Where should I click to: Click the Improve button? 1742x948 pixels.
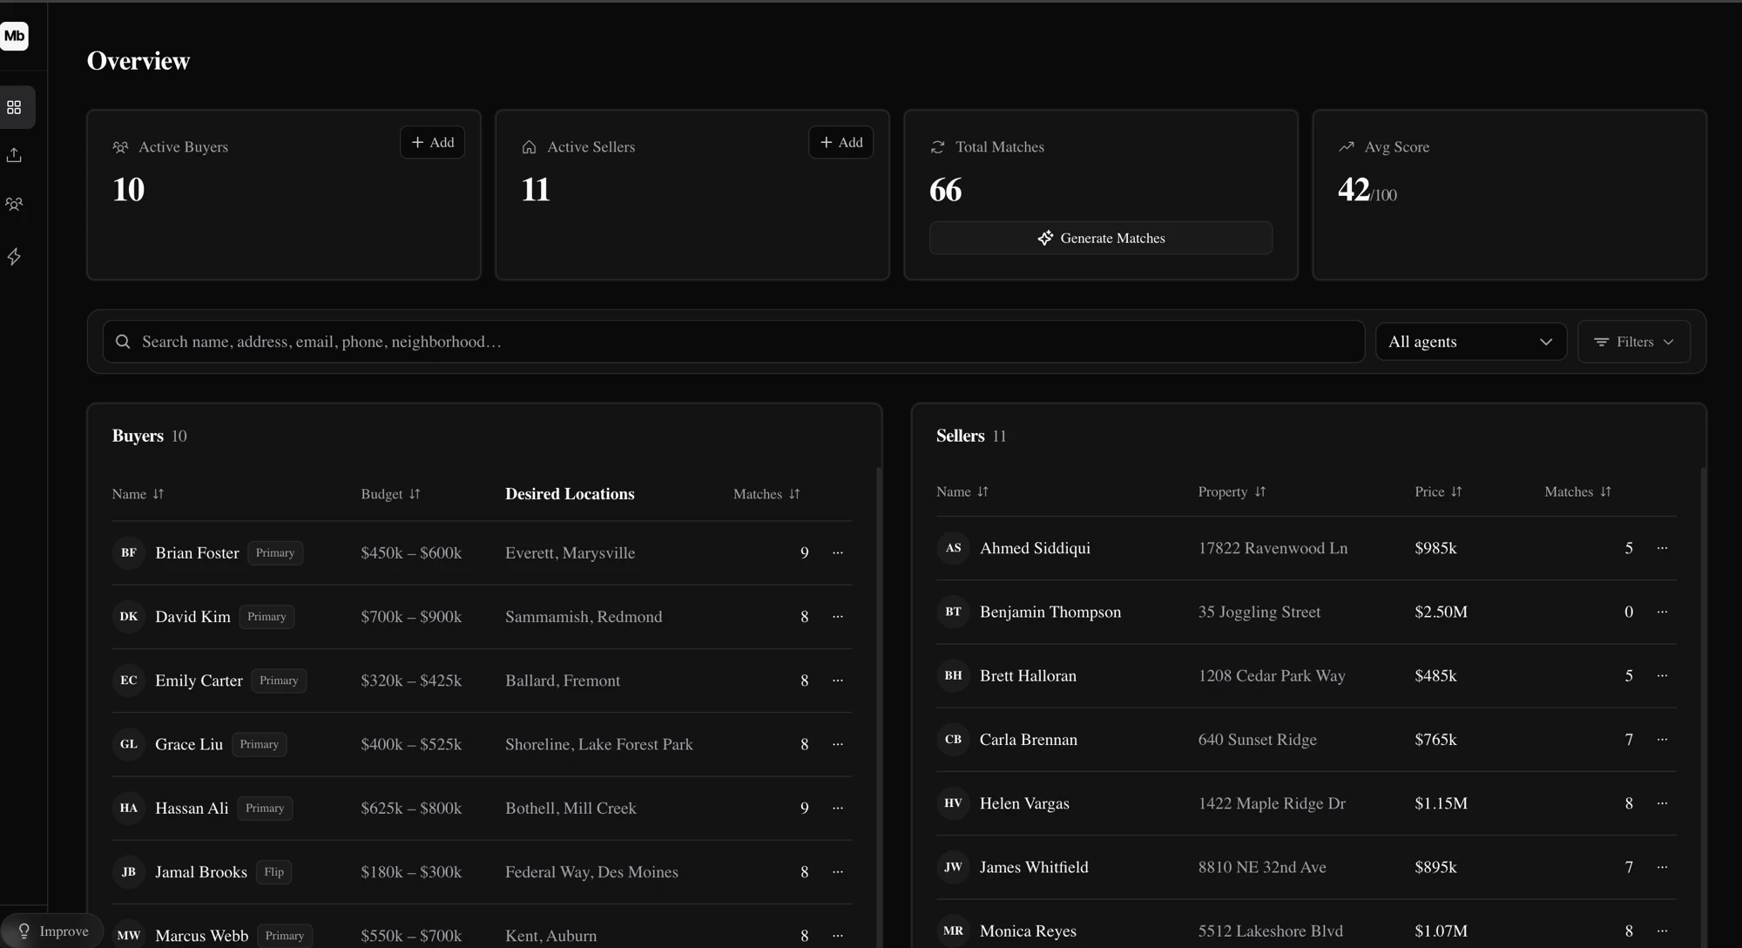(x=52, y=931)
